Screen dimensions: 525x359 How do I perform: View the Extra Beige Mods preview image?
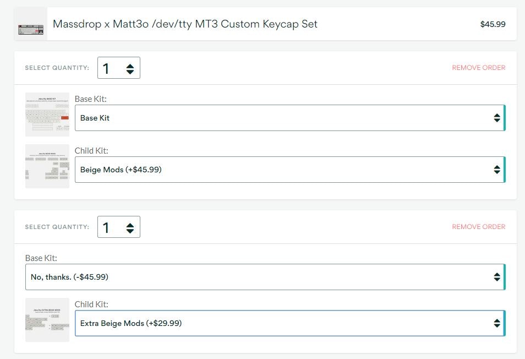(x=47, y=320)
